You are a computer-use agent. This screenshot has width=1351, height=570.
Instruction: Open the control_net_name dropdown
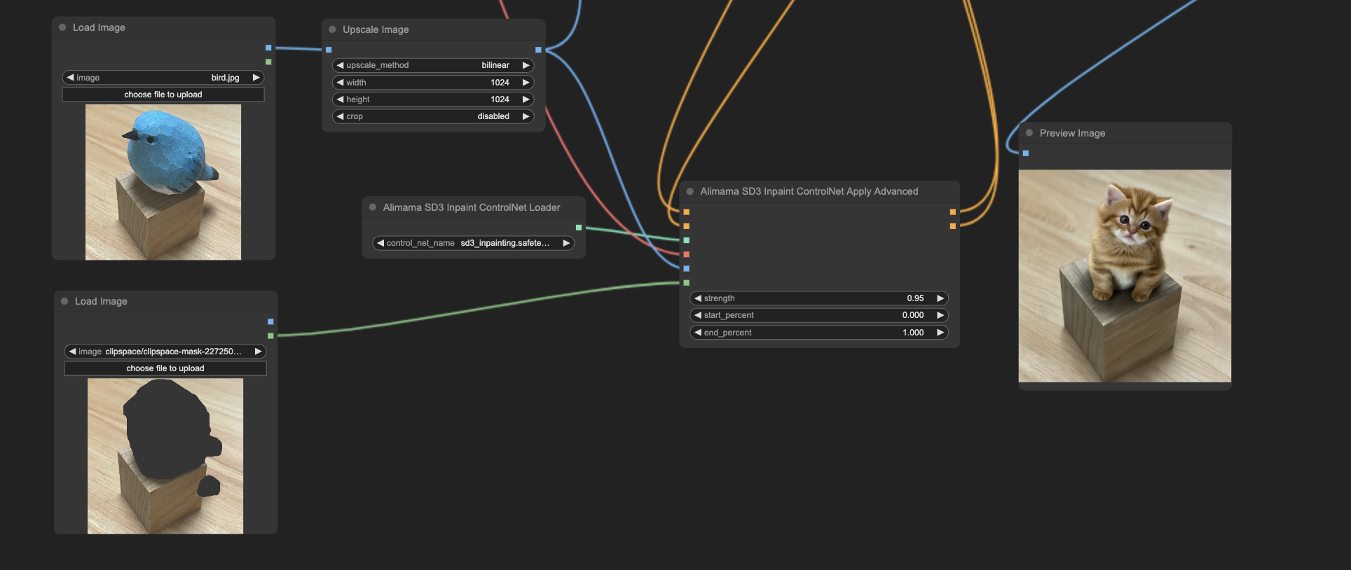point(473,243)
